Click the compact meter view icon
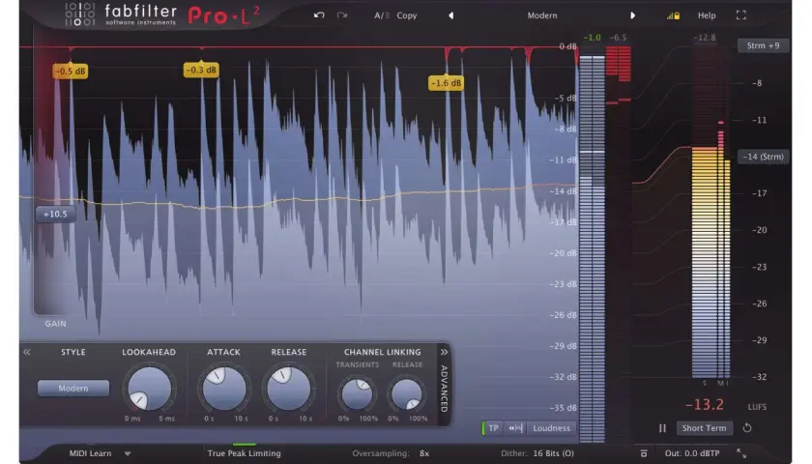812x464 pixels. coord(644,453)
